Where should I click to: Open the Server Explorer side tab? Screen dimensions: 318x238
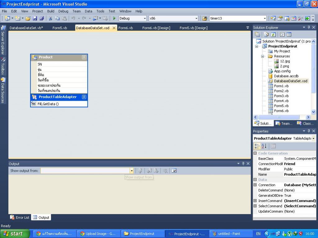(3, 40)
